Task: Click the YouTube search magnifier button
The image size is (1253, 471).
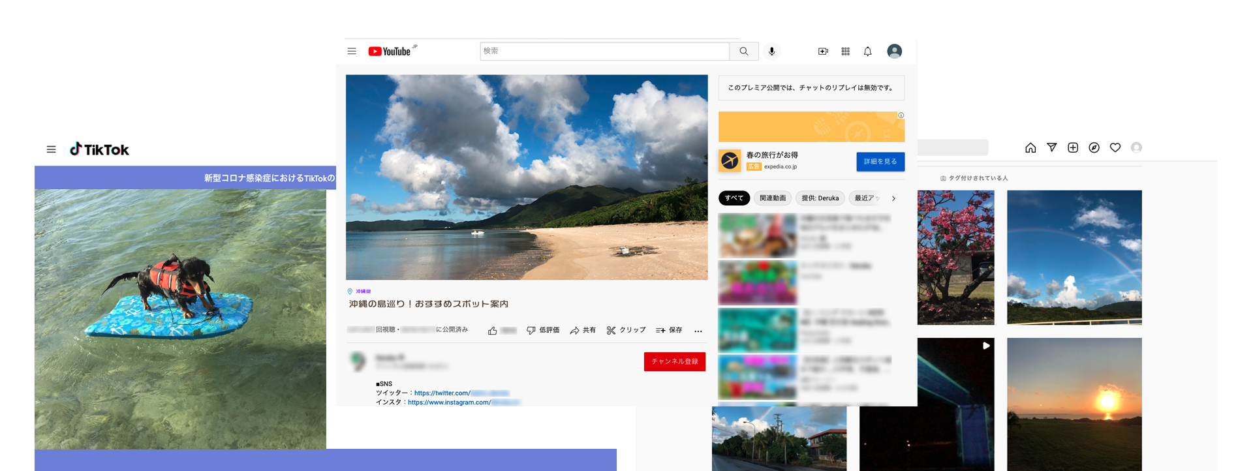Action: (743, 51)
